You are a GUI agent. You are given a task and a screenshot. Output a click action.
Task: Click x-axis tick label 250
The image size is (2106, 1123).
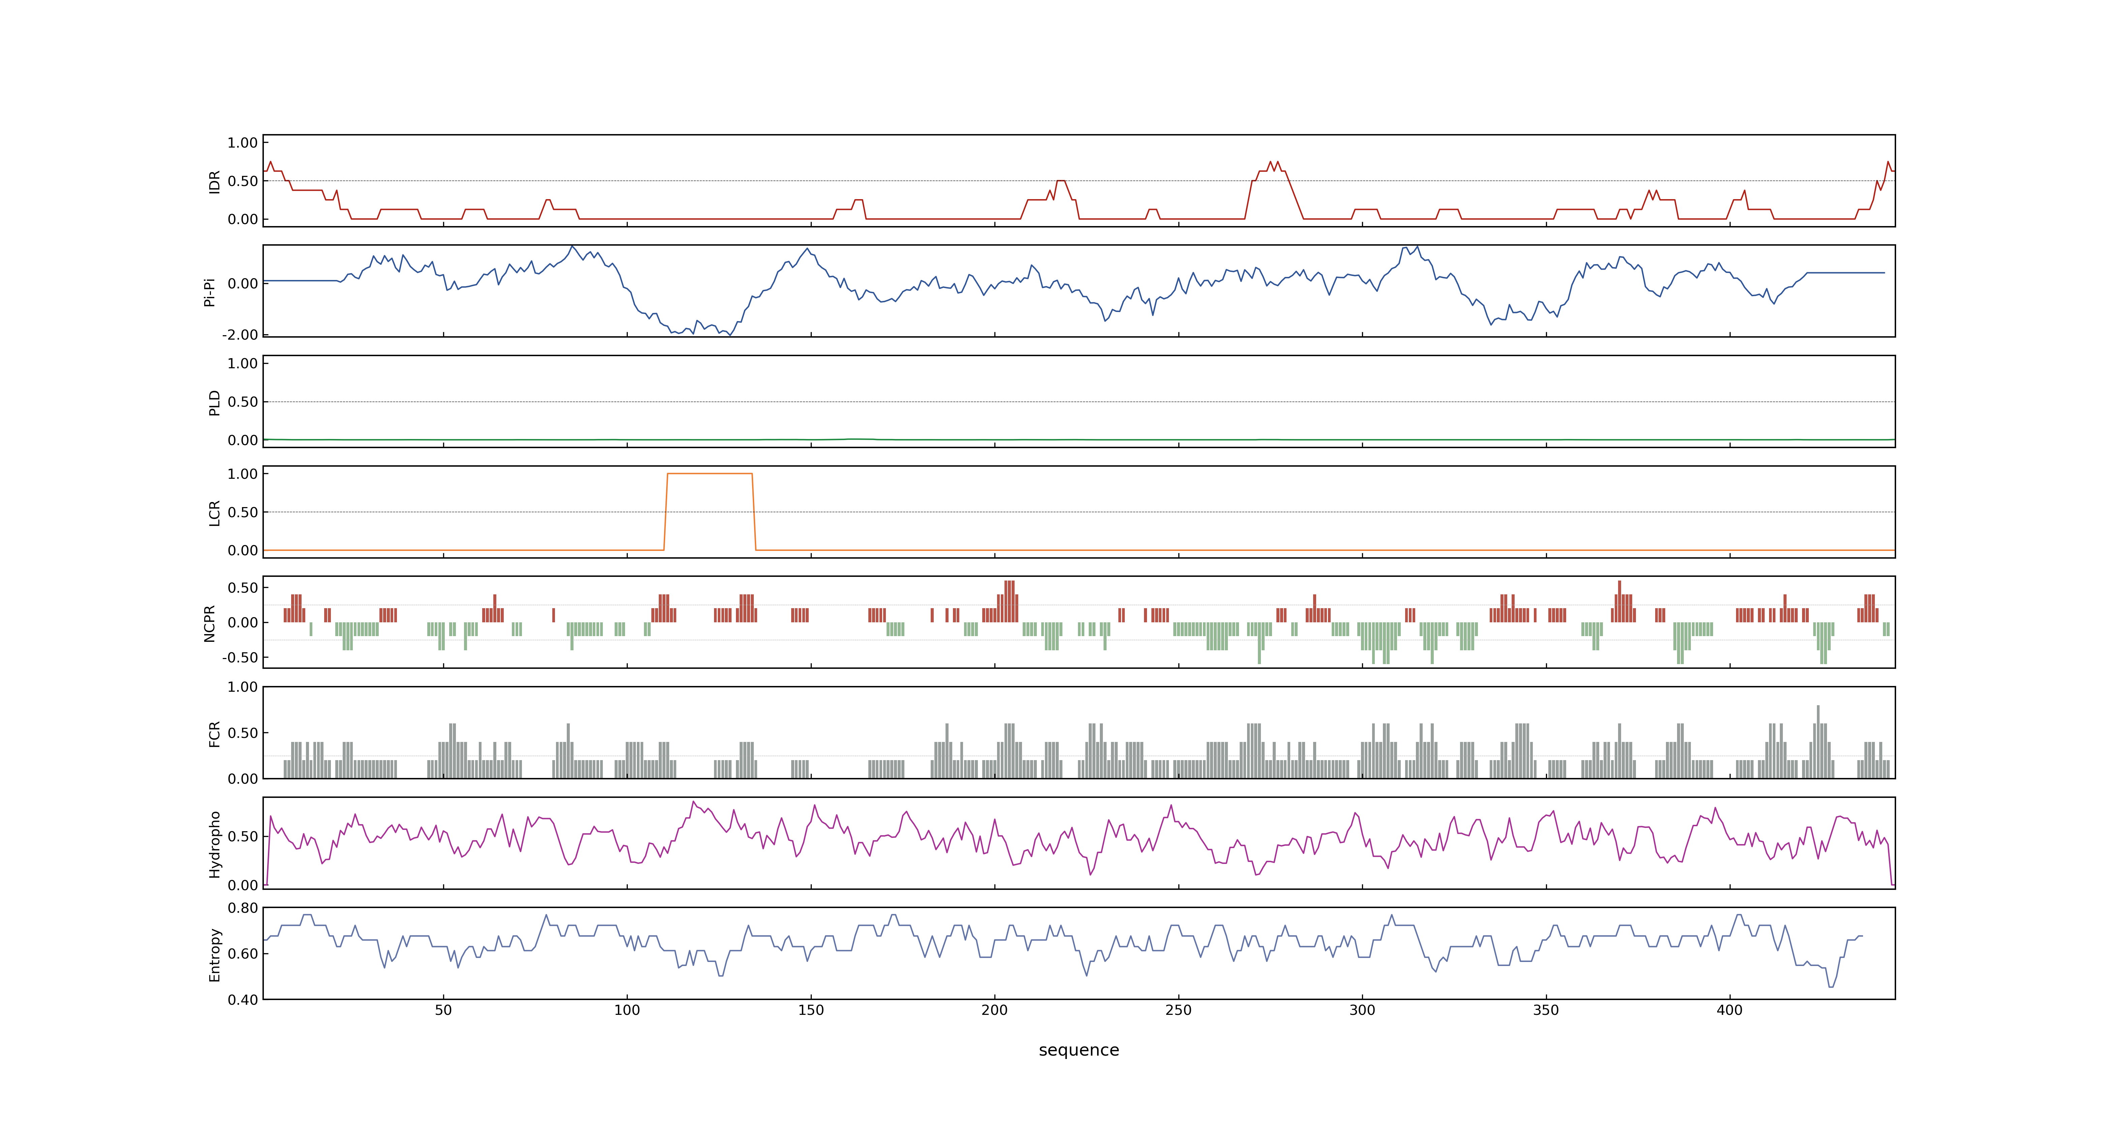tap(1178, 1010)
